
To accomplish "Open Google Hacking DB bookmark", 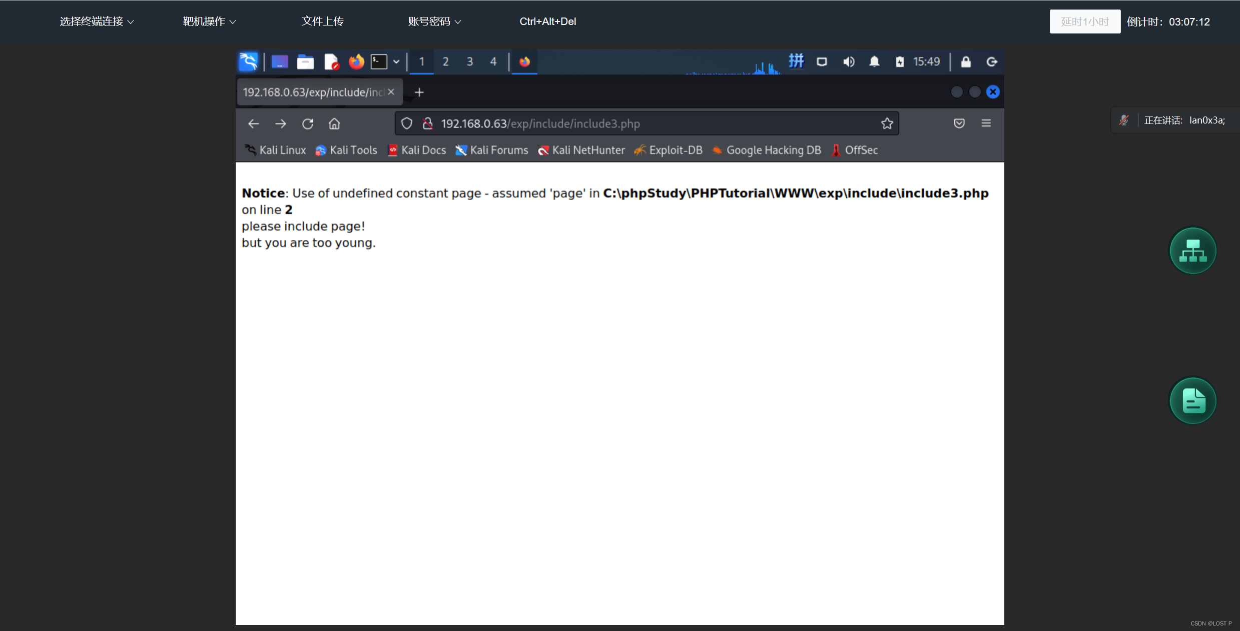I will coord(767,150).
